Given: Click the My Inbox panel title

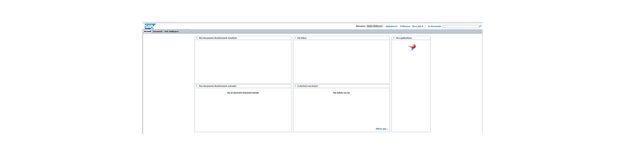Looking at the screenshot, I should point(302,38).
